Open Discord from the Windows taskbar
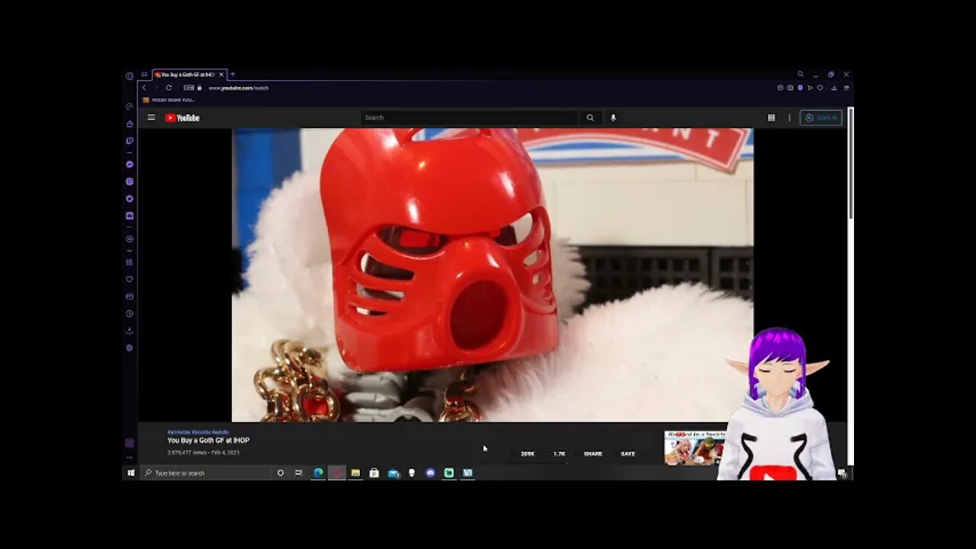 [x=430, y=473]
